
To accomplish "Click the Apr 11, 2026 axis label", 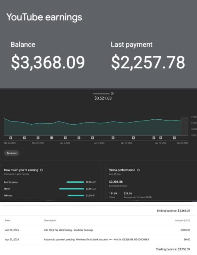I will [x=127, y=143].
